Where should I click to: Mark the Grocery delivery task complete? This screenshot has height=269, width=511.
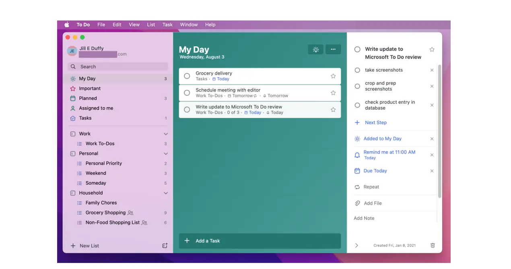click(187, 76)
